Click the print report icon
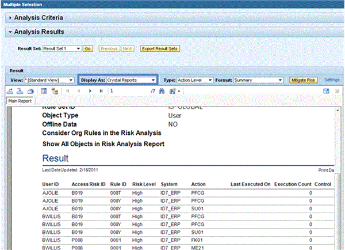The image size is (345, 250). (30, 91)
